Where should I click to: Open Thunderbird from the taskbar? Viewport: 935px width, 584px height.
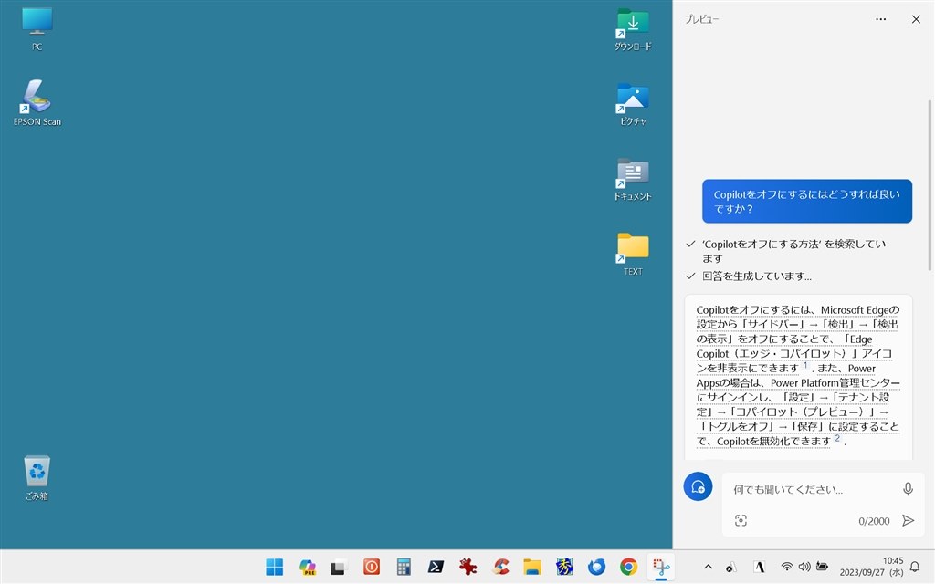click(x=596, y=567)
